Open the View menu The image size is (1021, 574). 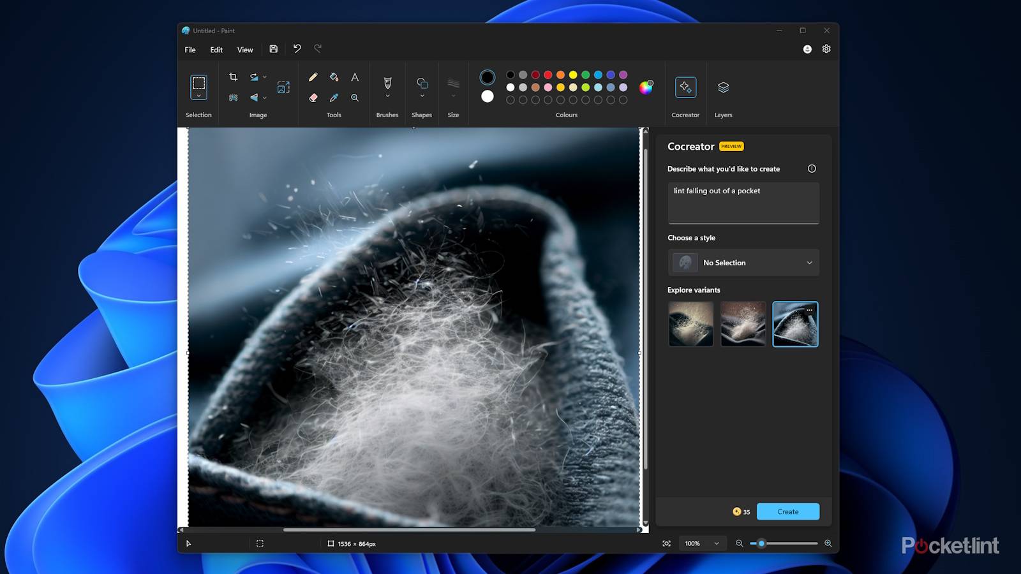point(245,50)
